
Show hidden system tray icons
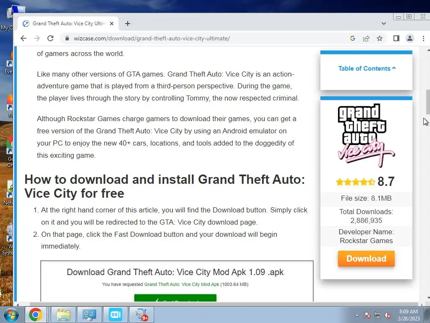[357, 315]
